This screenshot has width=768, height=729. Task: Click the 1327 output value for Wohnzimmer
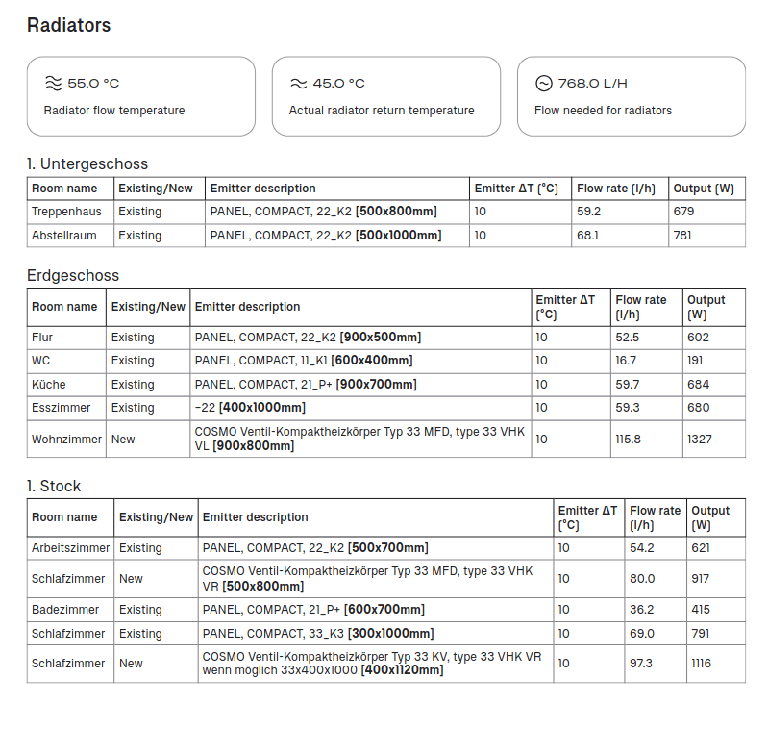click(699, 439)
